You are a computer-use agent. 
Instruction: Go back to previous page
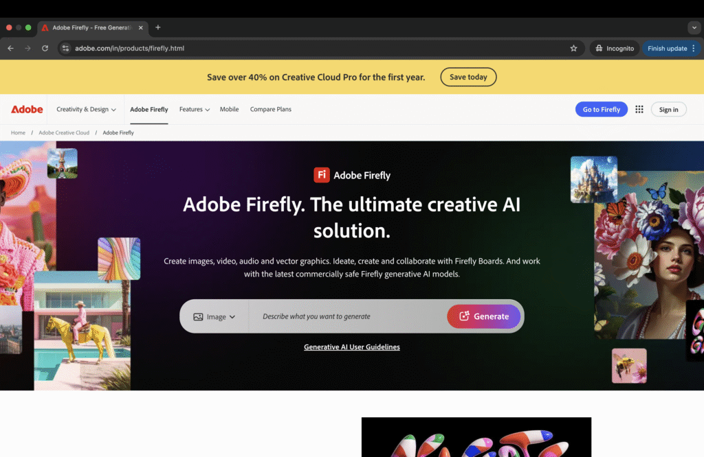[x=10, y=49]
